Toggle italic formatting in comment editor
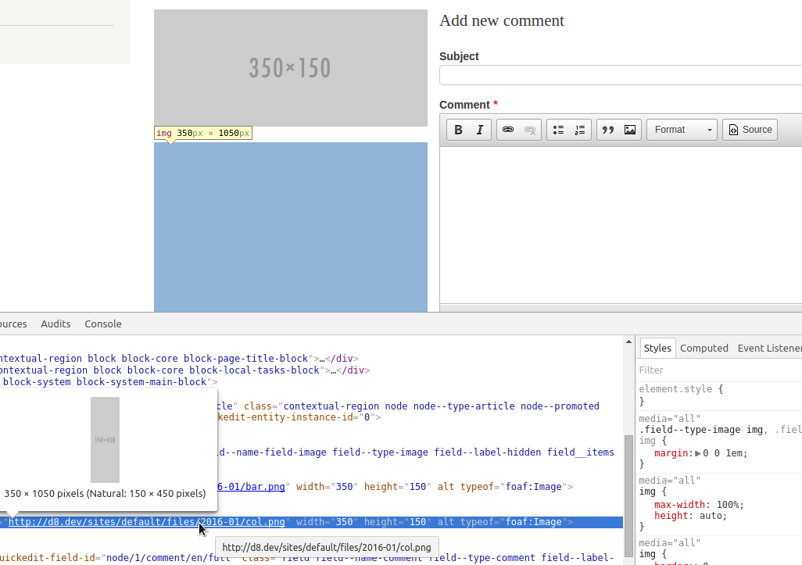Screen dimensions: 802x565 click(480, 130)
